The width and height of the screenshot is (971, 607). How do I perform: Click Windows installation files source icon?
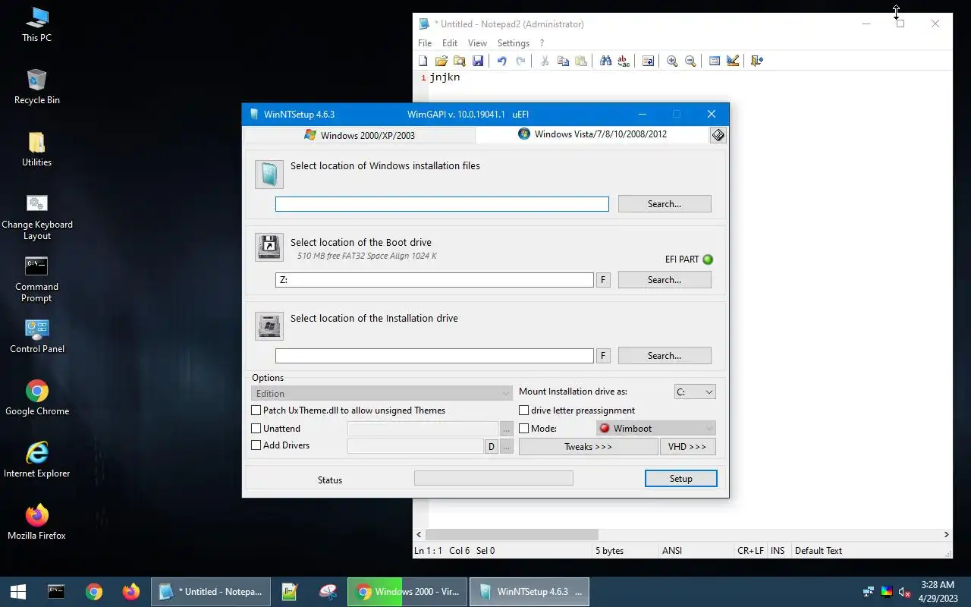click(x=269, y=175)
